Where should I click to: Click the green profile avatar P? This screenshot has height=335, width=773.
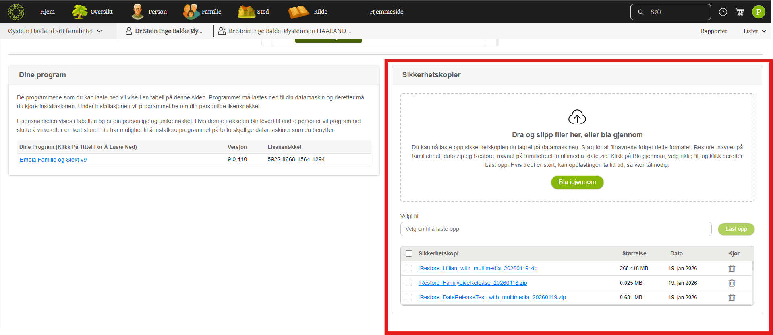click(x=758, y=12)
